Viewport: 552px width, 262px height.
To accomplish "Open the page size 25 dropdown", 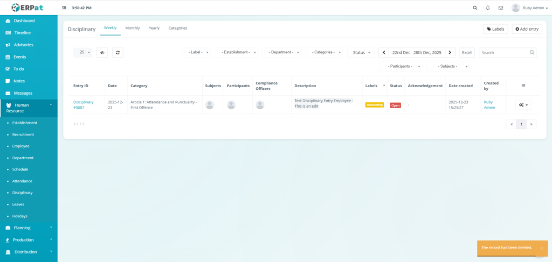I will point(82,52).
